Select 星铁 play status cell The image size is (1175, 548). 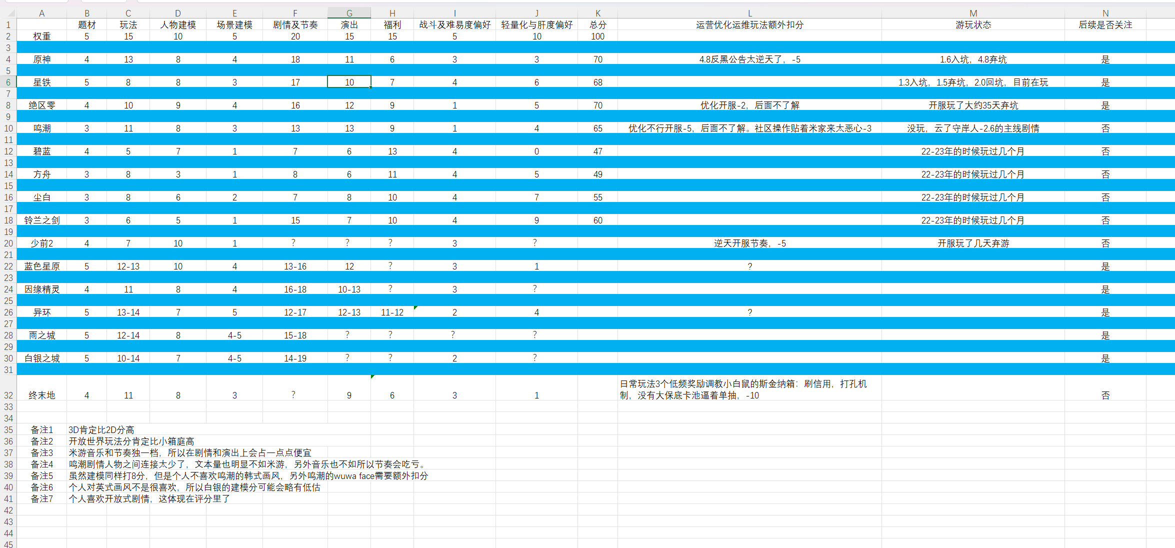pyautogui.click(x=972, y=82)
